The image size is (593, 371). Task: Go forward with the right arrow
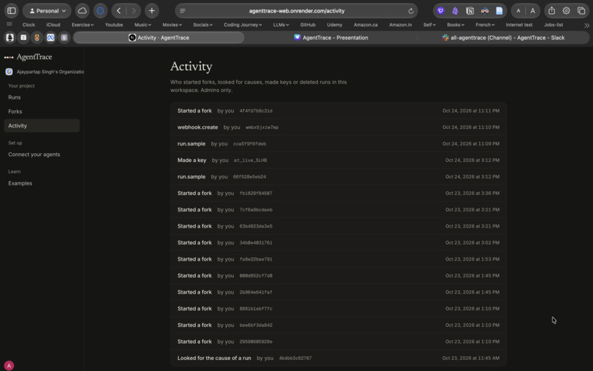[x=133, y=10]
